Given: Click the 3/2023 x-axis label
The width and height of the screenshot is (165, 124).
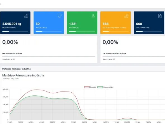Looking at the screenshot, I should [x=31, y=122].
